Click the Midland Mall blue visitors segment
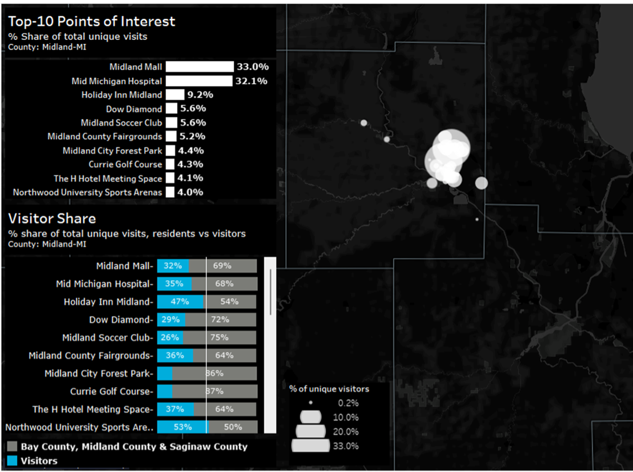The image size is (633, 472). (173, 266)
